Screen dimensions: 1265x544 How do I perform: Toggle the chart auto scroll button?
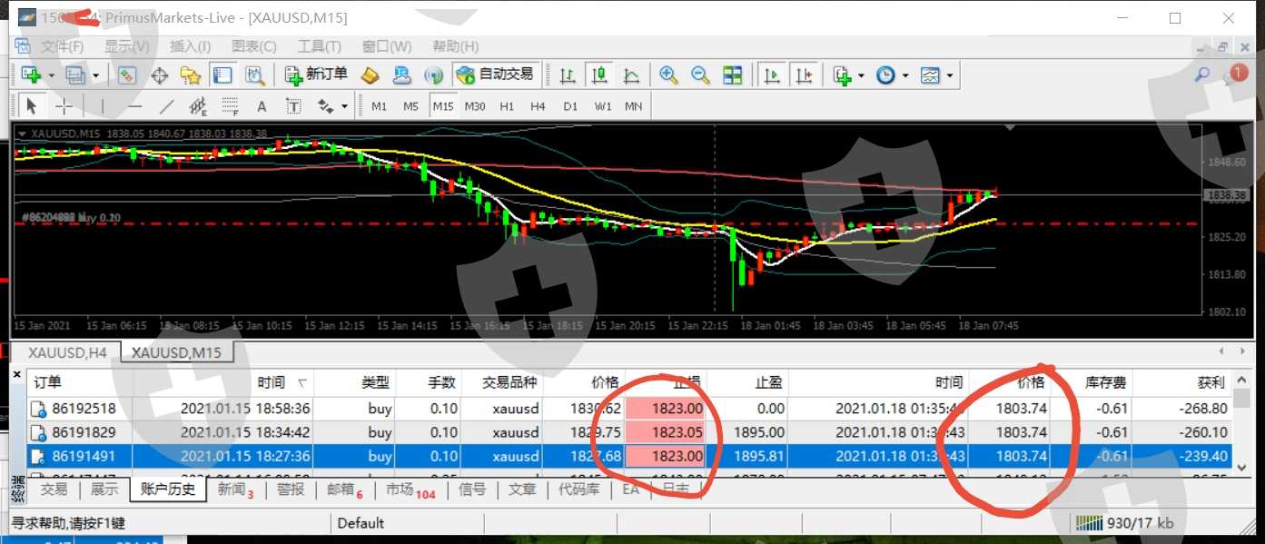[772, 75]
